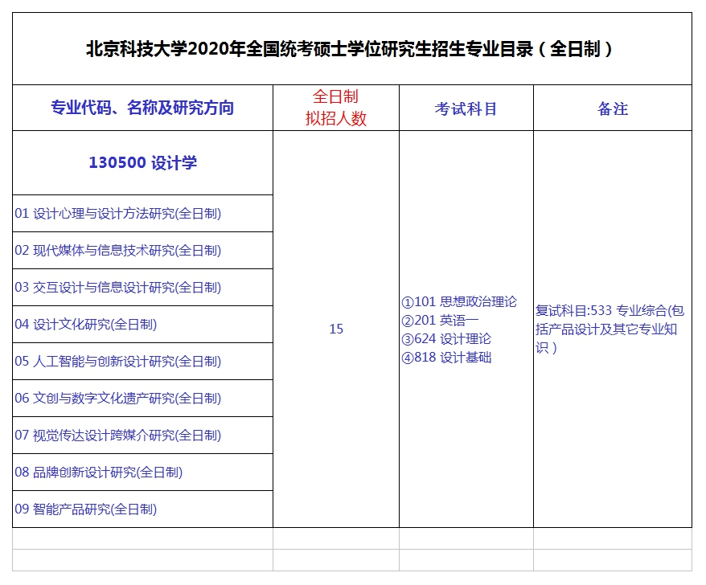Click exam subject ①101 思想政治理论
The height and width of the screenshot is (585, 706).
[459, 302]
